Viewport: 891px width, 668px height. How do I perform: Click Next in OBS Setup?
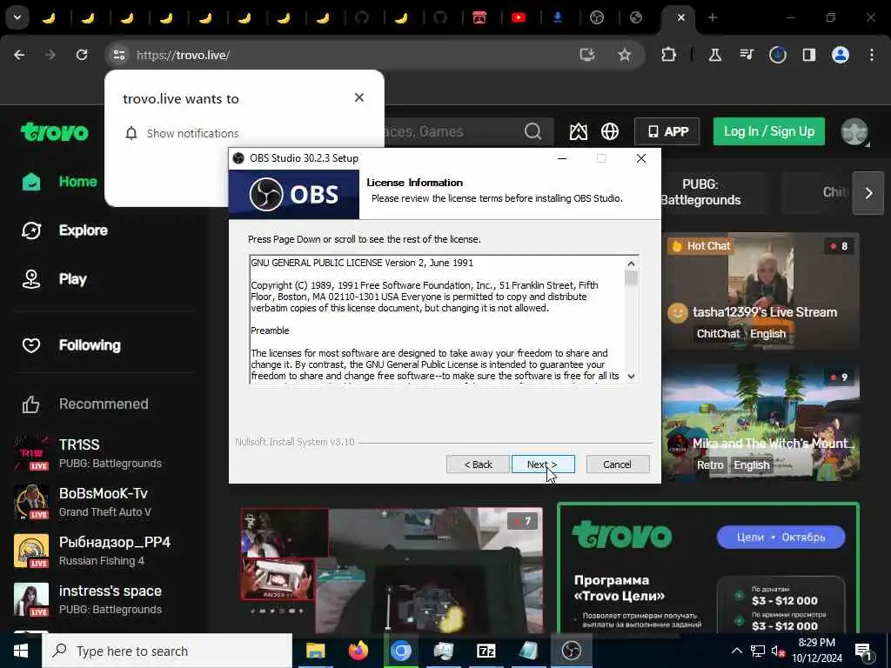543,464
